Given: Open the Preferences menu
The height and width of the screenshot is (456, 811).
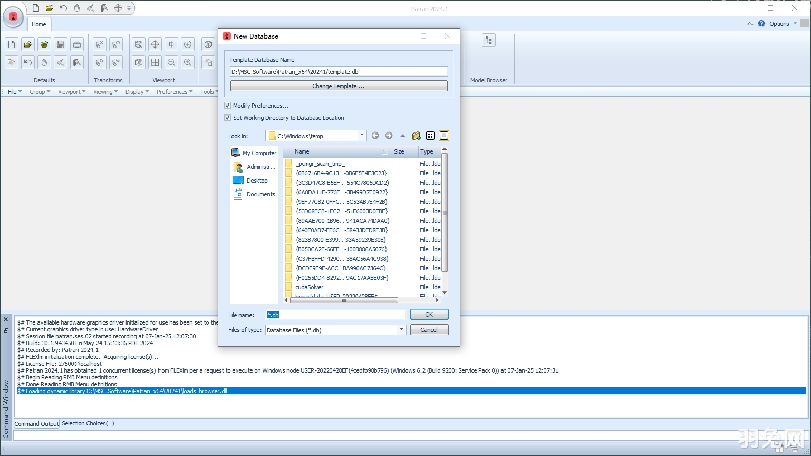Looking at the screenshot, I should click(174, 92).
